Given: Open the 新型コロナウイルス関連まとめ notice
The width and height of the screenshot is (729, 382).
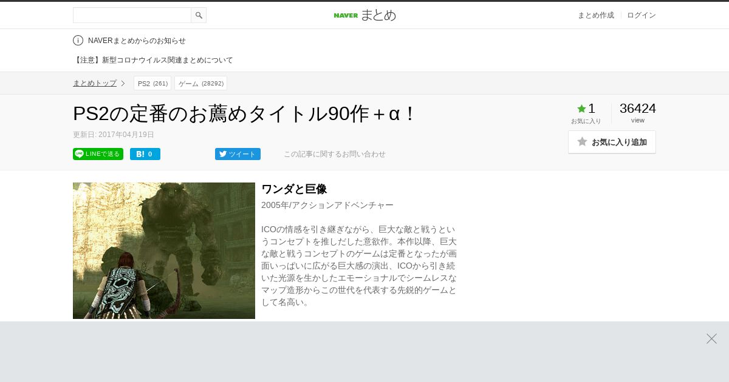Looking at the screenshot, I should tap(153, 60).
